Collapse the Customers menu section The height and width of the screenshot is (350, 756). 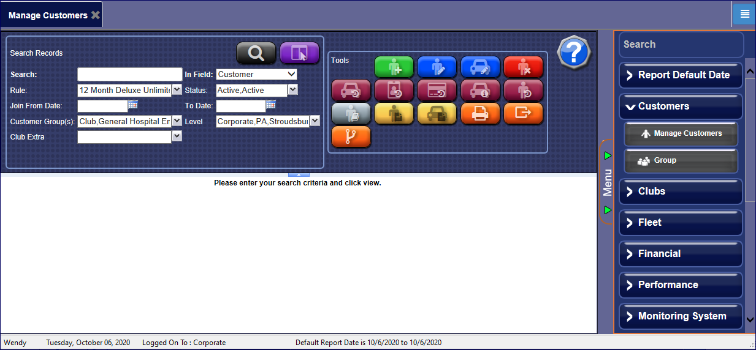(681, 106)
